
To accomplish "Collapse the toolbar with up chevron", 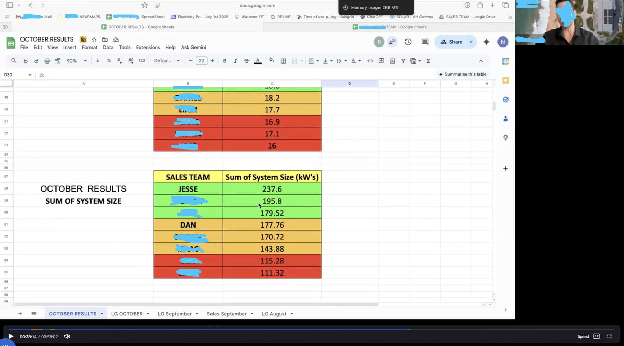I will [x=481, y=61].
